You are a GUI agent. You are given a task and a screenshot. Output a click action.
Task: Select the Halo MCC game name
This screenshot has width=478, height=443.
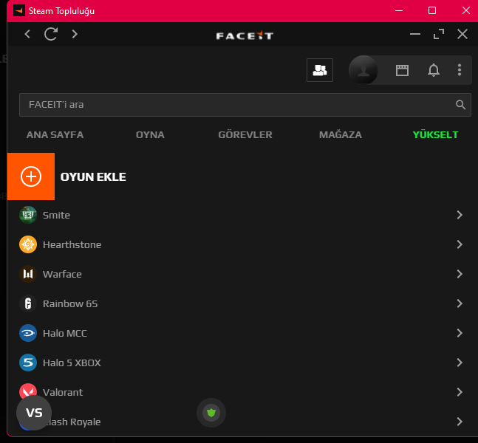coord(65,333)
